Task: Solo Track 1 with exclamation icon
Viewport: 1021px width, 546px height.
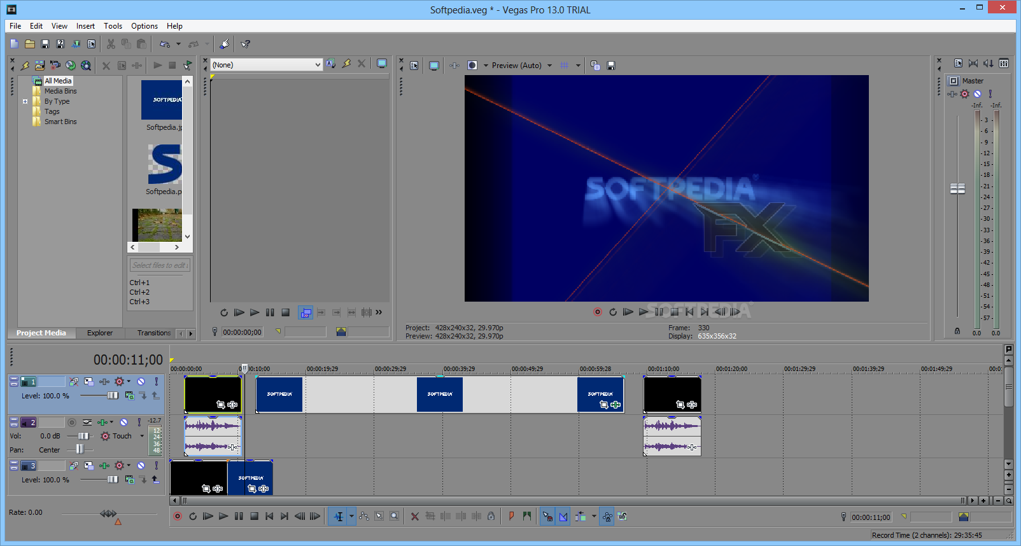Action: pyautogui.click(x=156, y=382)
